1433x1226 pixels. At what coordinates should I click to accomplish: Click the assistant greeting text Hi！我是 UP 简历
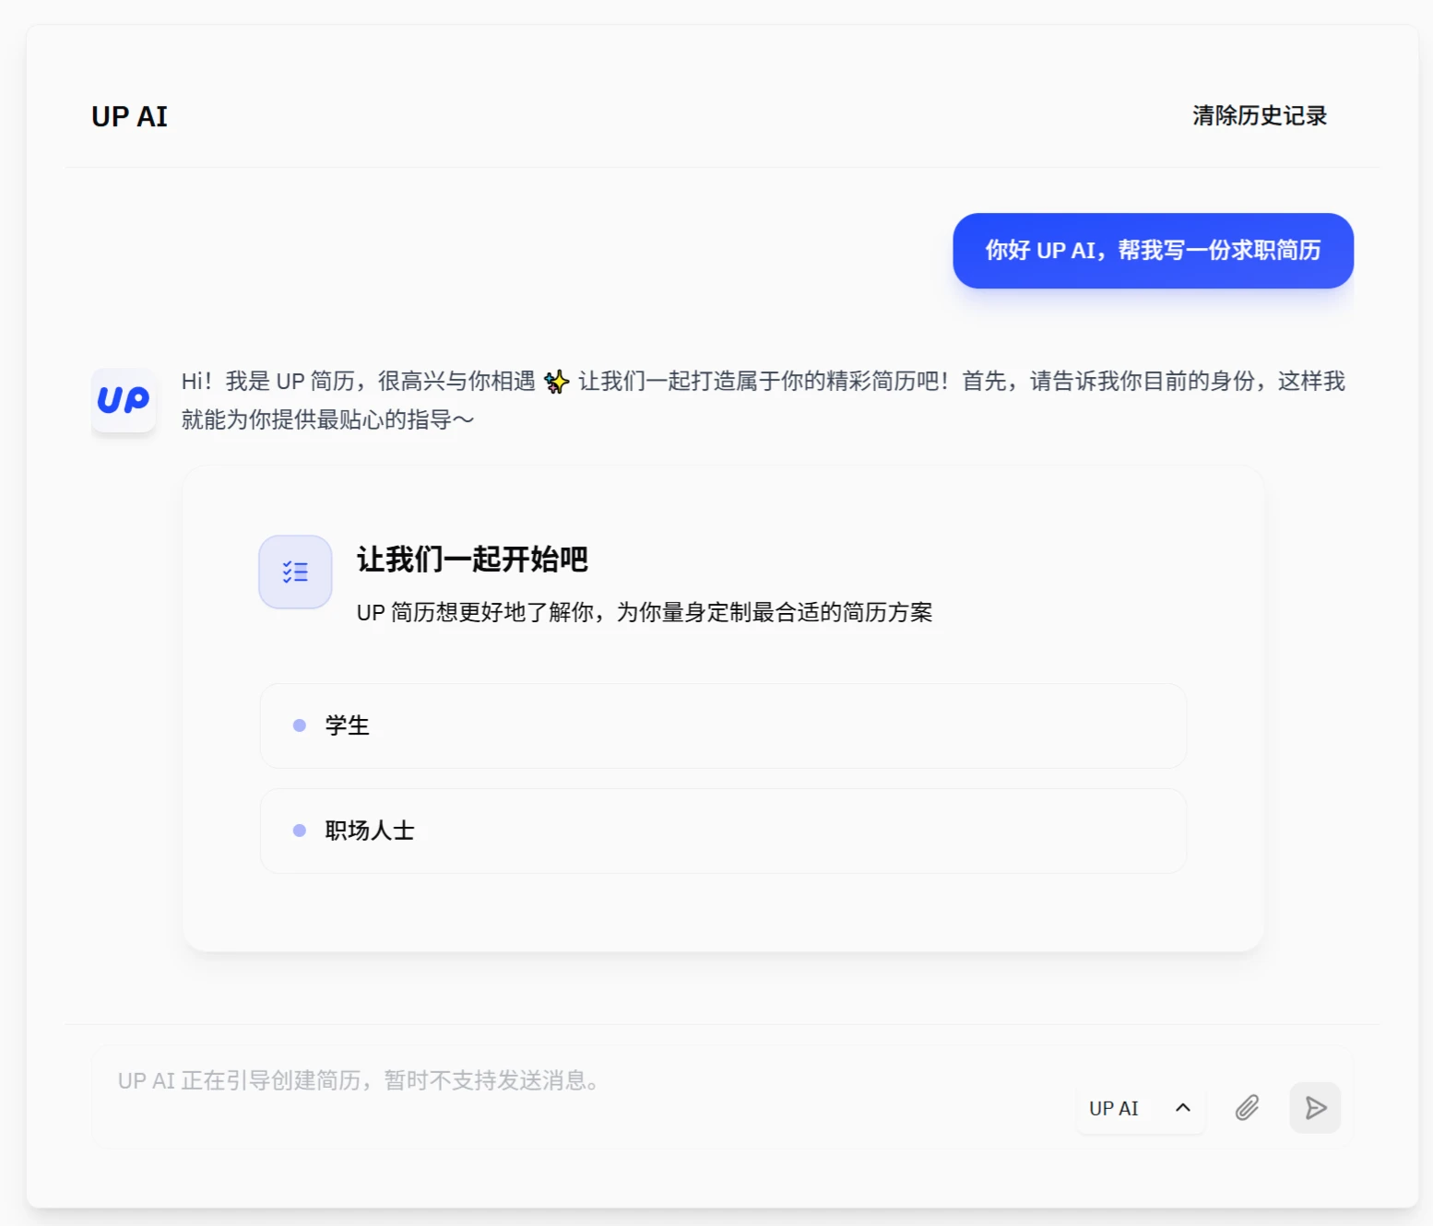[x=763, y=400]
